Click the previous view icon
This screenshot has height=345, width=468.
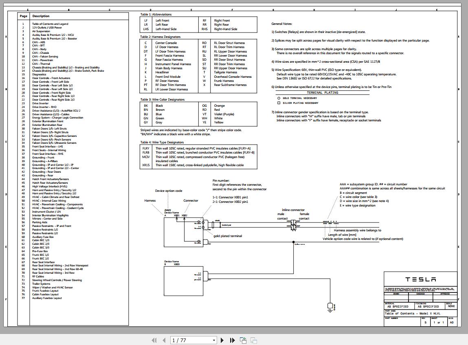(243, 339)
